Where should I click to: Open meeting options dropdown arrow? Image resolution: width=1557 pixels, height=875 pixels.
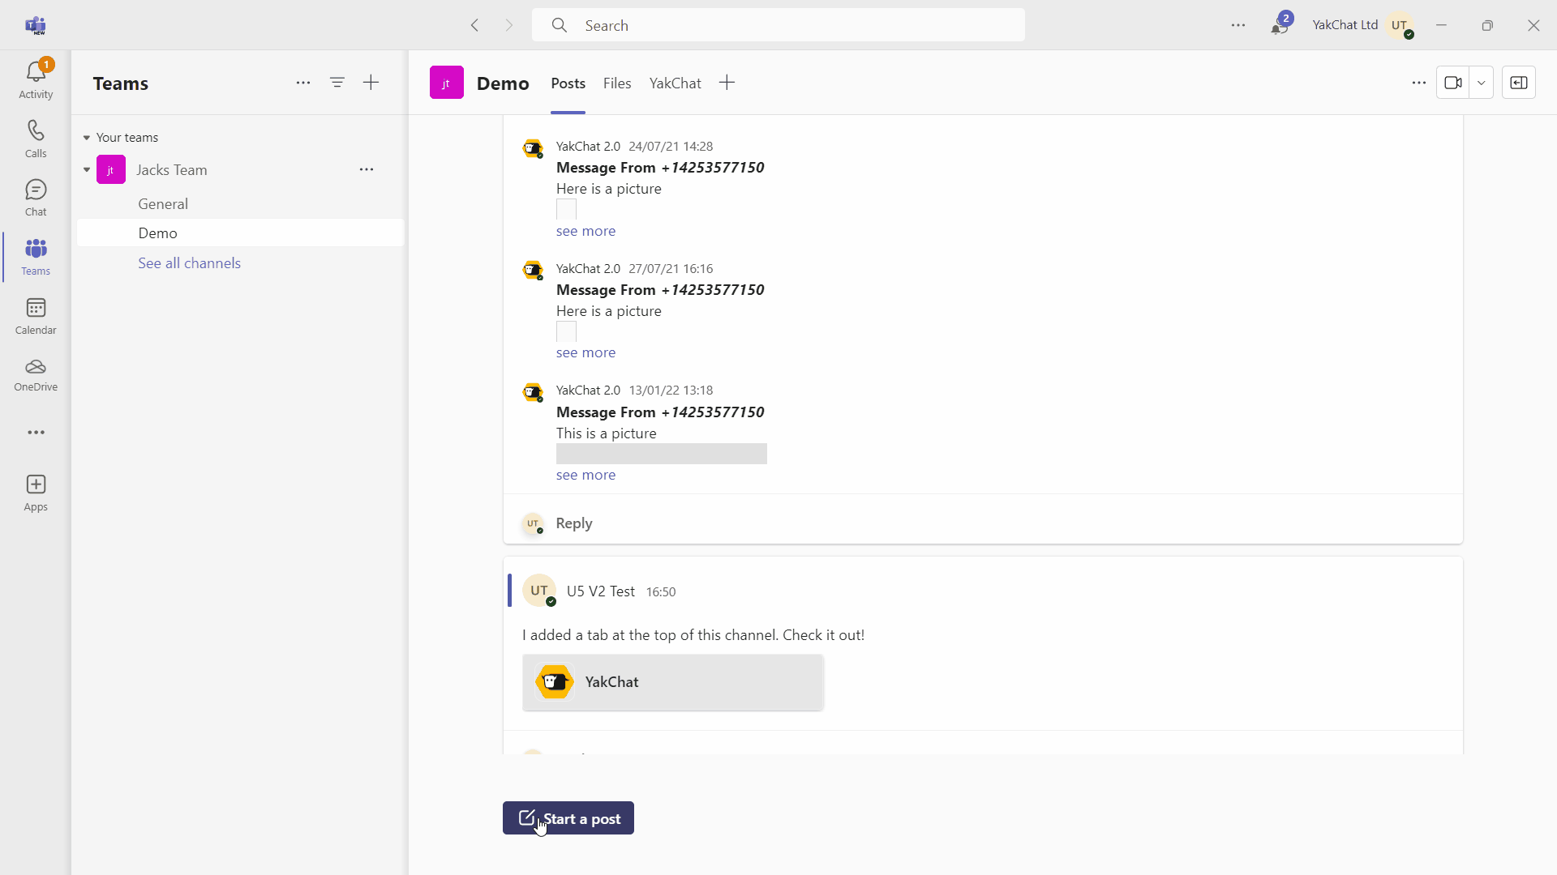click(x=1482, y=83)
